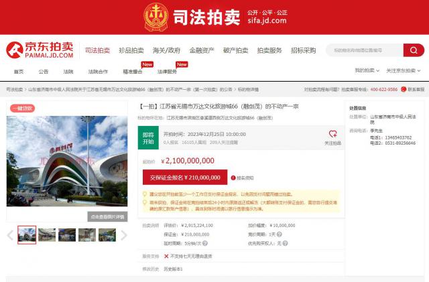The height and width of the screenshot is (282, 429).
Task: Click the auction title 【一拍】江苏省无锡市万达文化旅游城
Action: pos(219,107)
